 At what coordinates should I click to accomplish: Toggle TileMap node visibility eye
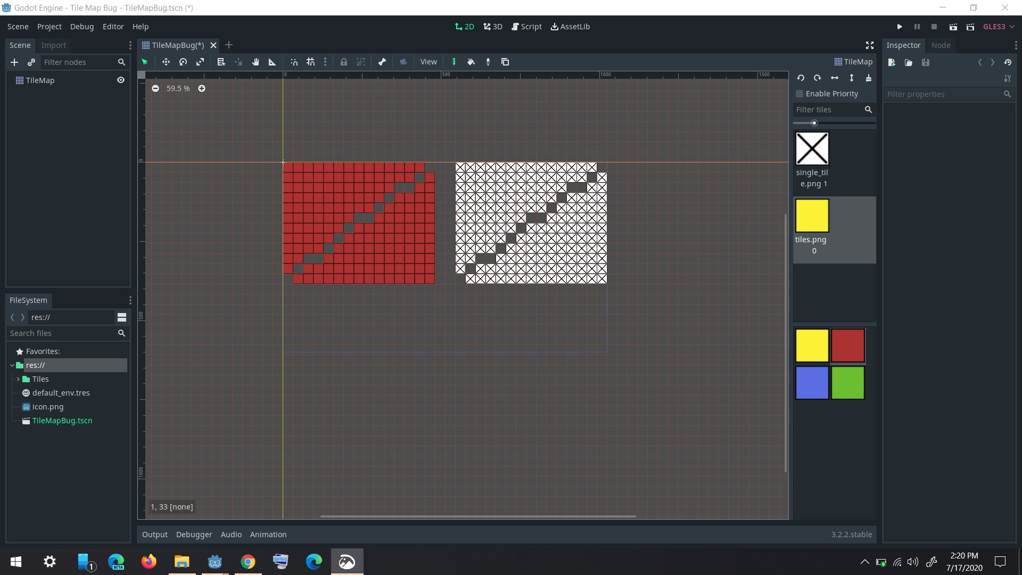click(x=121, y=80)
